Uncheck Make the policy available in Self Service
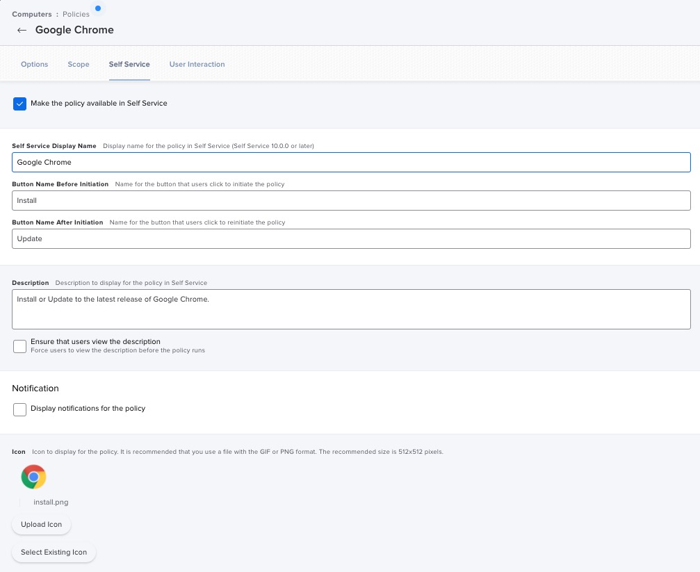Viewport: 700px width, 572px height. pos(19,104)
